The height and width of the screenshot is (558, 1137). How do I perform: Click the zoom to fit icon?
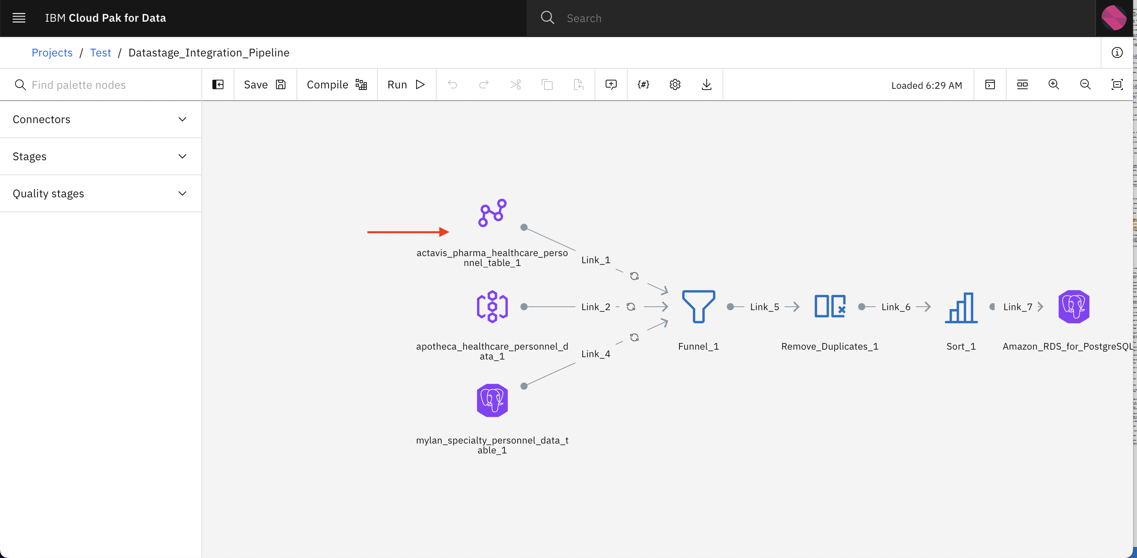click(x=1117, y=85)
